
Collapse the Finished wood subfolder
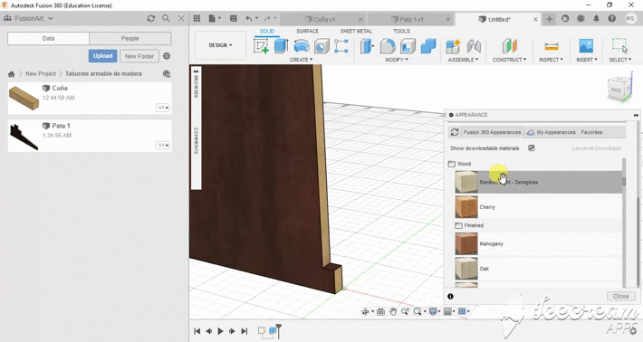[459, 225]
